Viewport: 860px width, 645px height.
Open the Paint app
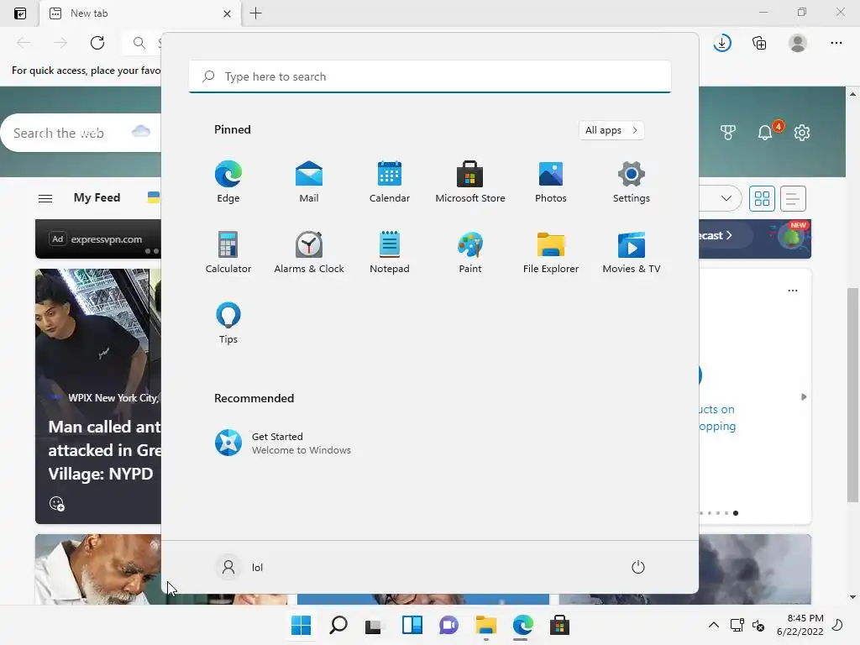pos(470,252)
